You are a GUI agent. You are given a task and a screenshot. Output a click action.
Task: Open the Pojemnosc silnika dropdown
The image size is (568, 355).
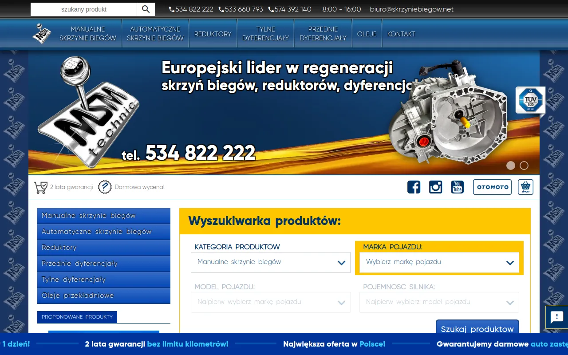(x=439, y=302)
